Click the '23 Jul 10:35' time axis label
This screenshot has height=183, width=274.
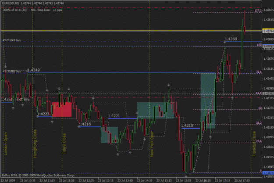point(28,180)
